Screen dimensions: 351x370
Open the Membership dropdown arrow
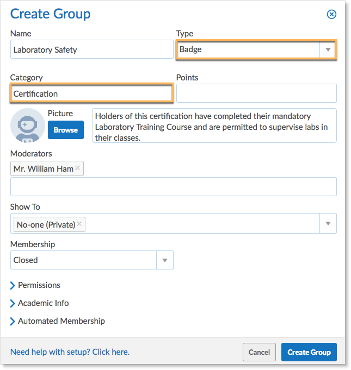pos(165,260)
